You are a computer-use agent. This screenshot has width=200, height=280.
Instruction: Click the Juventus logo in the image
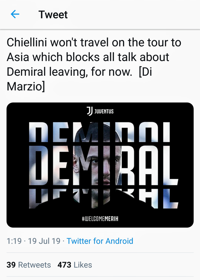[x=90, y=111]
